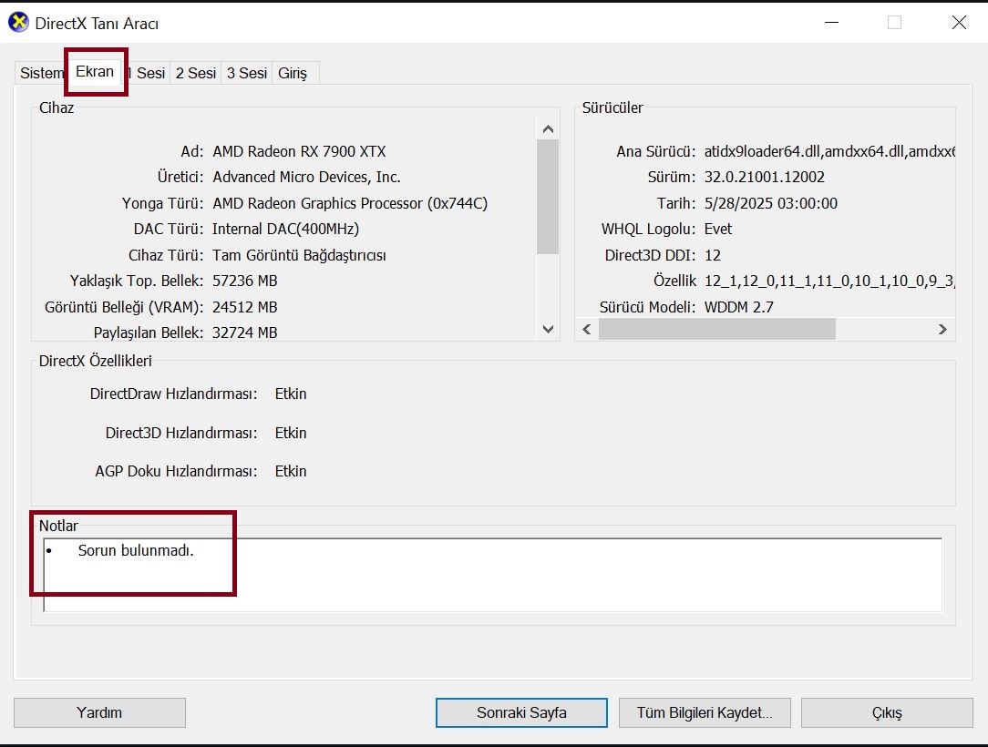Viewport: 988px width, 747px height.
Task: Click the '32724 MB' shared memory value
Action: pyautogui.click(x=245, y=333)
